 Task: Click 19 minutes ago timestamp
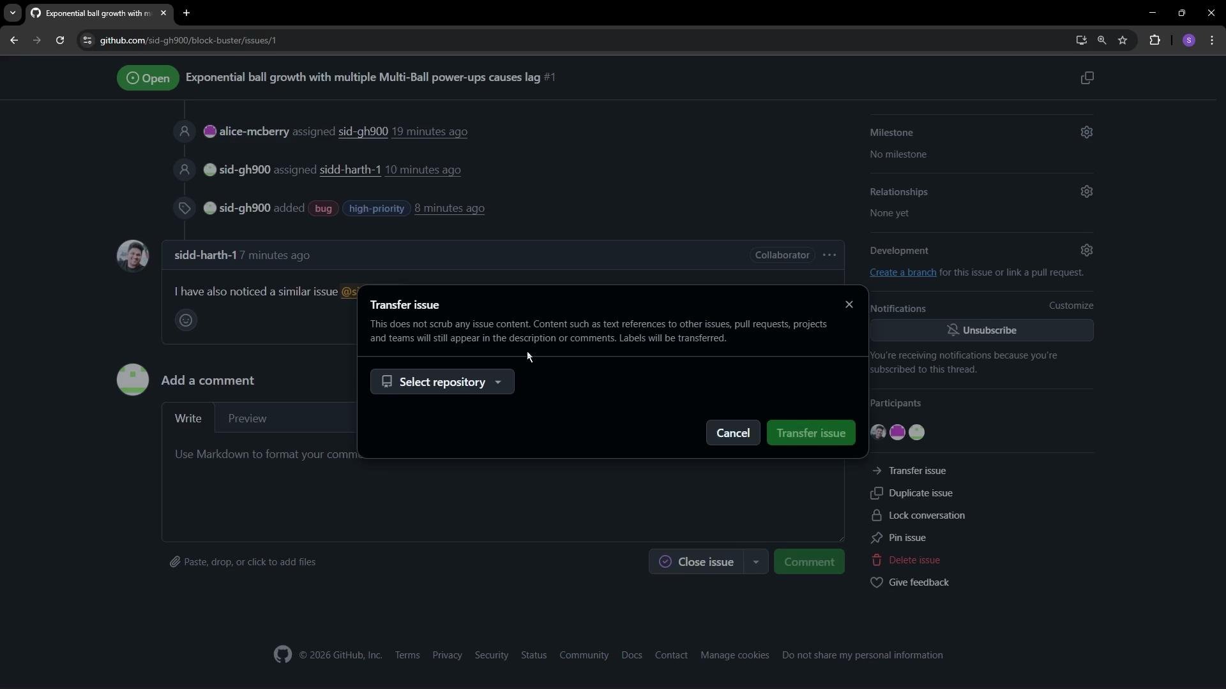coord(429,131)
